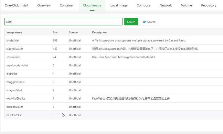
Task: Select the sbwml/alist image name
Action: [13, 57]
